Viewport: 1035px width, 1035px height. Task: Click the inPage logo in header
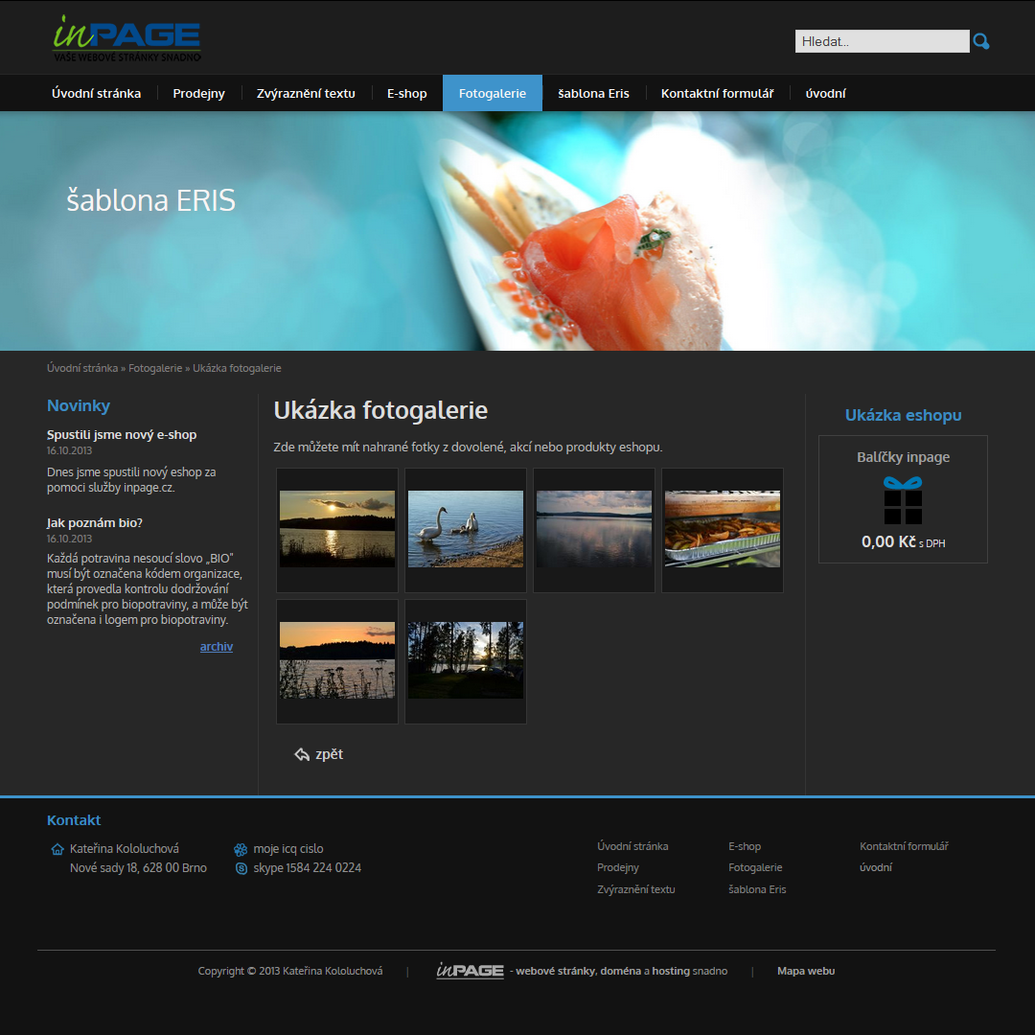126,39
